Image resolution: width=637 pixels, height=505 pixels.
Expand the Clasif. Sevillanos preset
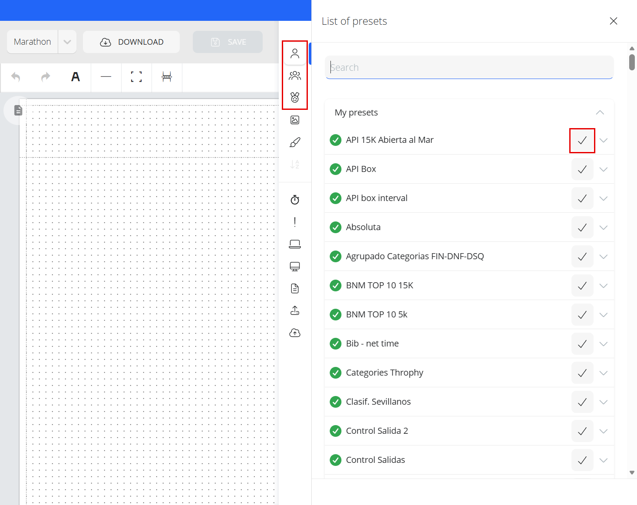604,402
